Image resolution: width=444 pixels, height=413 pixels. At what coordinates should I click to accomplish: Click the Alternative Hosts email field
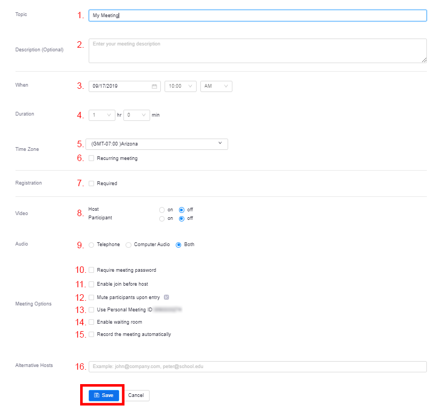(x=258, y=366)
